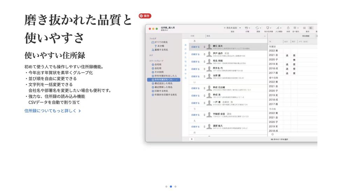This screenshot has height=191, width=358.
Task: Click 年賀状を印刷する宛名 smart group icon
Action: point(153,95)
